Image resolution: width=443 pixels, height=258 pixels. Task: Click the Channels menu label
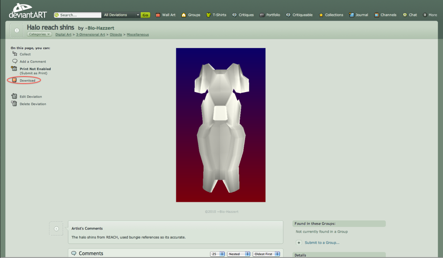[388, 15]
